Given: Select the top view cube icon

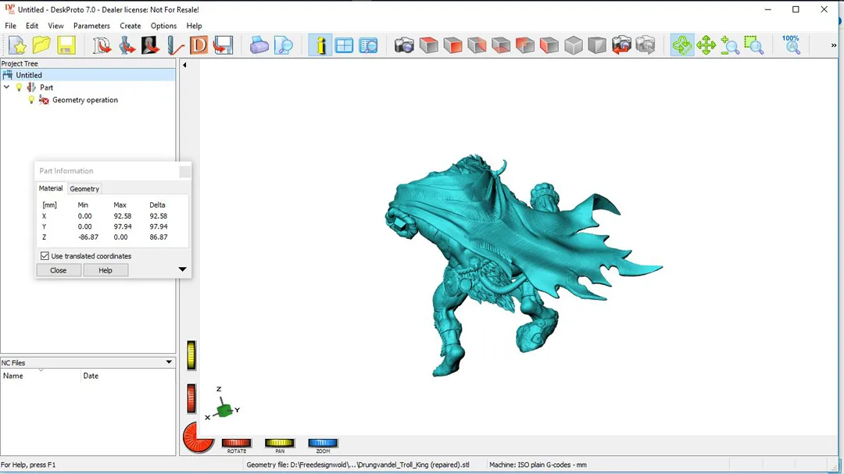Looking at the screenshot, I should (x=429, y=45).
